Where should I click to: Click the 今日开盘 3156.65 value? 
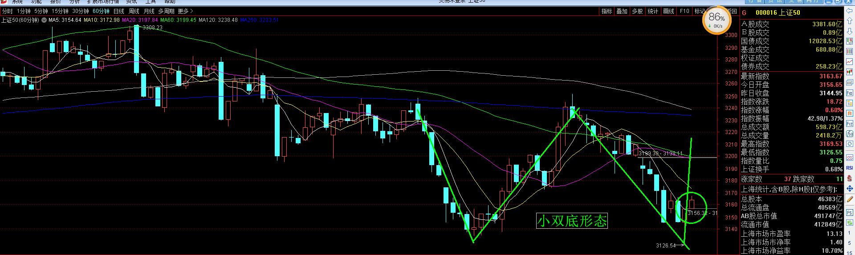coord(831,85)
